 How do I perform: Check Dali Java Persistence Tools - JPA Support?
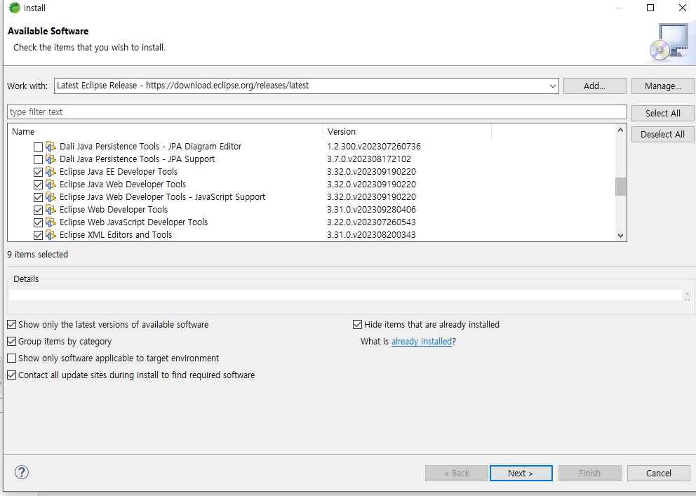[38, 159]
